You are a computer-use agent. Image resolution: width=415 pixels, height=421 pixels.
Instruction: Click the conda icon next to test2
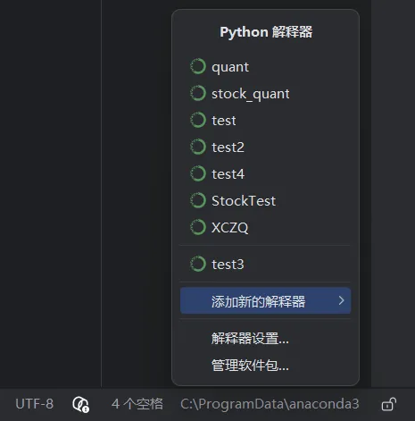[x=198, y=147]
